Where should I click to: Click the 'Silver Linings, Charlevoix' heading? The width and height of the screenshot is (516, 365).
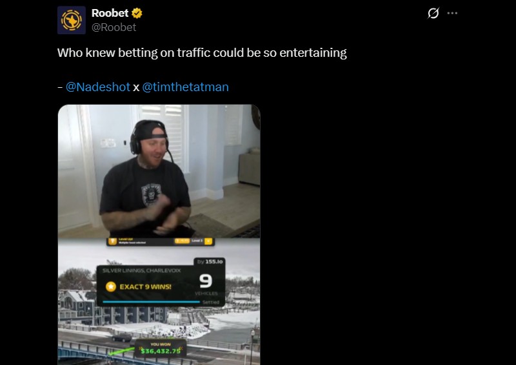(141, 271)
